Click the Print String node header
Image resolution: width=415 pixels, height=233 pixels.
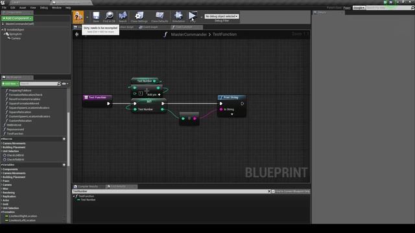tap(231, 98)
